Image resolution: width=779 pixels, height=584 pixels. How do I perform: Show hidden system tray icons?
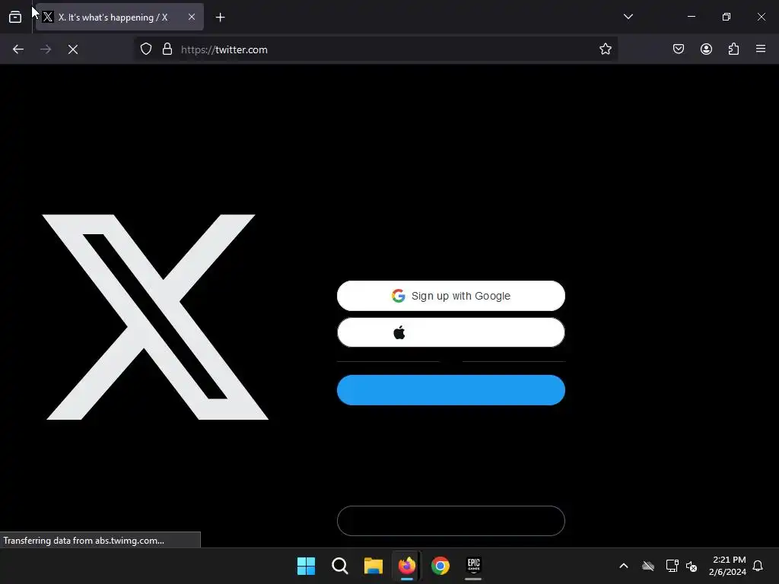(624, 566)
